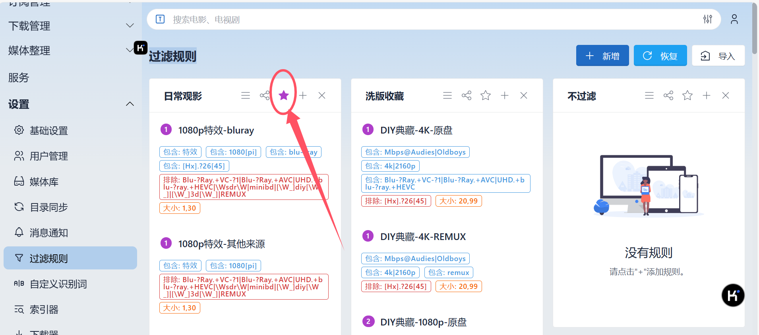The height and width of the screenshot is (335, 759).
Task: Click the 洗版收藏 group title
Action: (385, 96)
